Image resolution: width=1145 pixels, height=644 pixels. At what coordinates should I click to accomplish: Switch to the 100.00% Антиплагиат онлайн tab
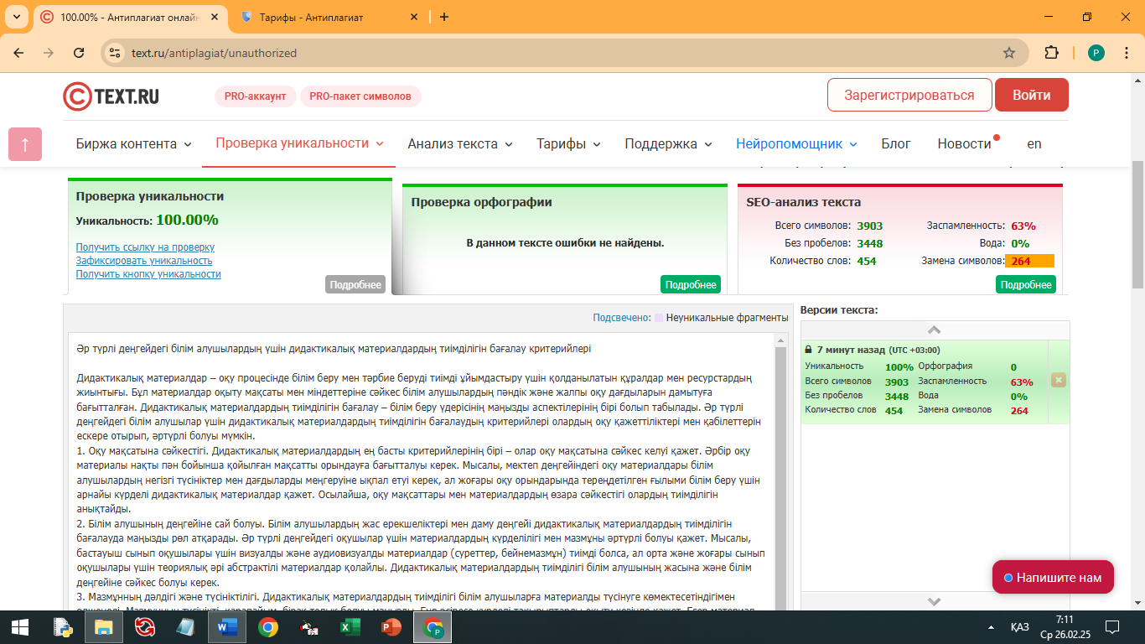[130, 17]
